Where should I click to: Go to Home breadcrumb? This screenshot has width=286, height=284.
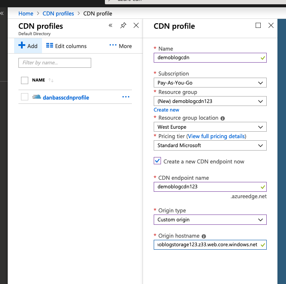[x=26, y=14]
